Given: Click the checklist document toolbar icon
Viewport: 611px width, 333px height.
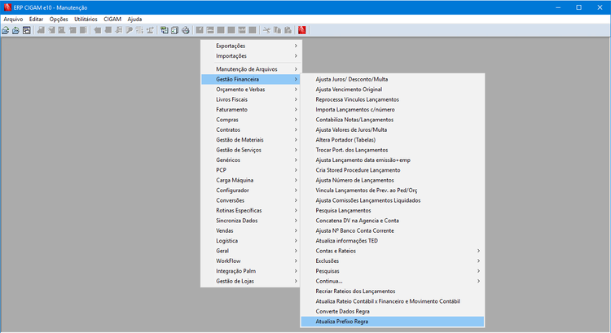Looking at the screenshot, I should coord(174,30).
